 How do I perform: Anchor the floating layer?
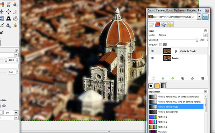[x=192, y=78]
